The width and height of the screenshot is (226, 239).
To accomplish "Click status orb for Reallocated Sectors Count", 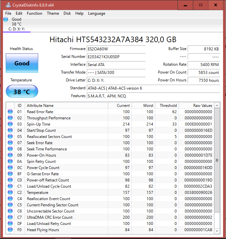I will (x=10, y=136).
